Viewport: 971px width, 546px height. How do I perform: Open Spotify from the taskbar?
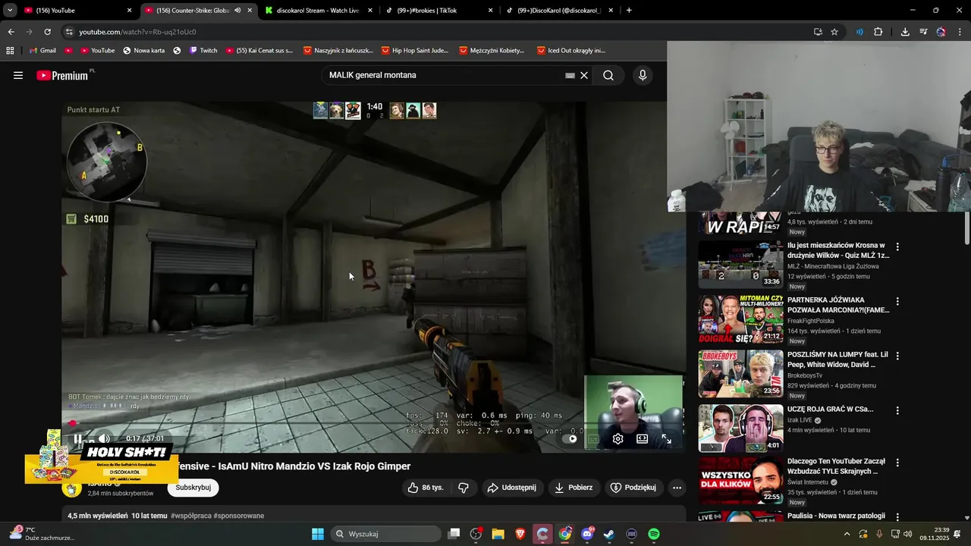(x=654, y=534)
